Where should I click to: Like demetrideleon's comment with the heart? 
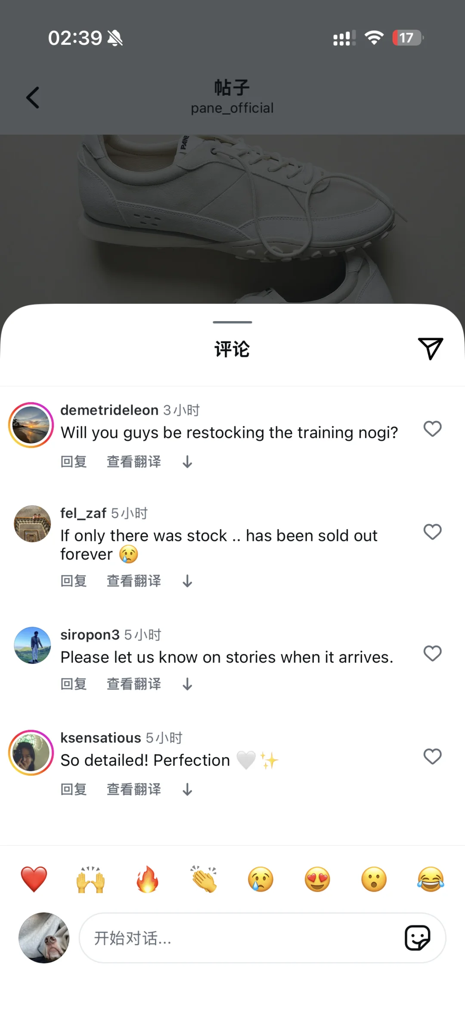coord(432,429)
